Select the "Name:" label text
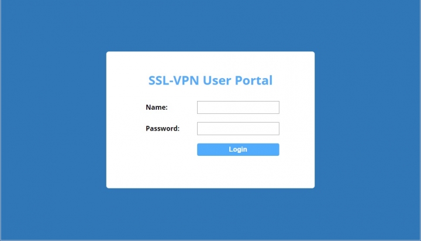Image resolution: width=421 pixels, height=241 pixels. (157, 107)
